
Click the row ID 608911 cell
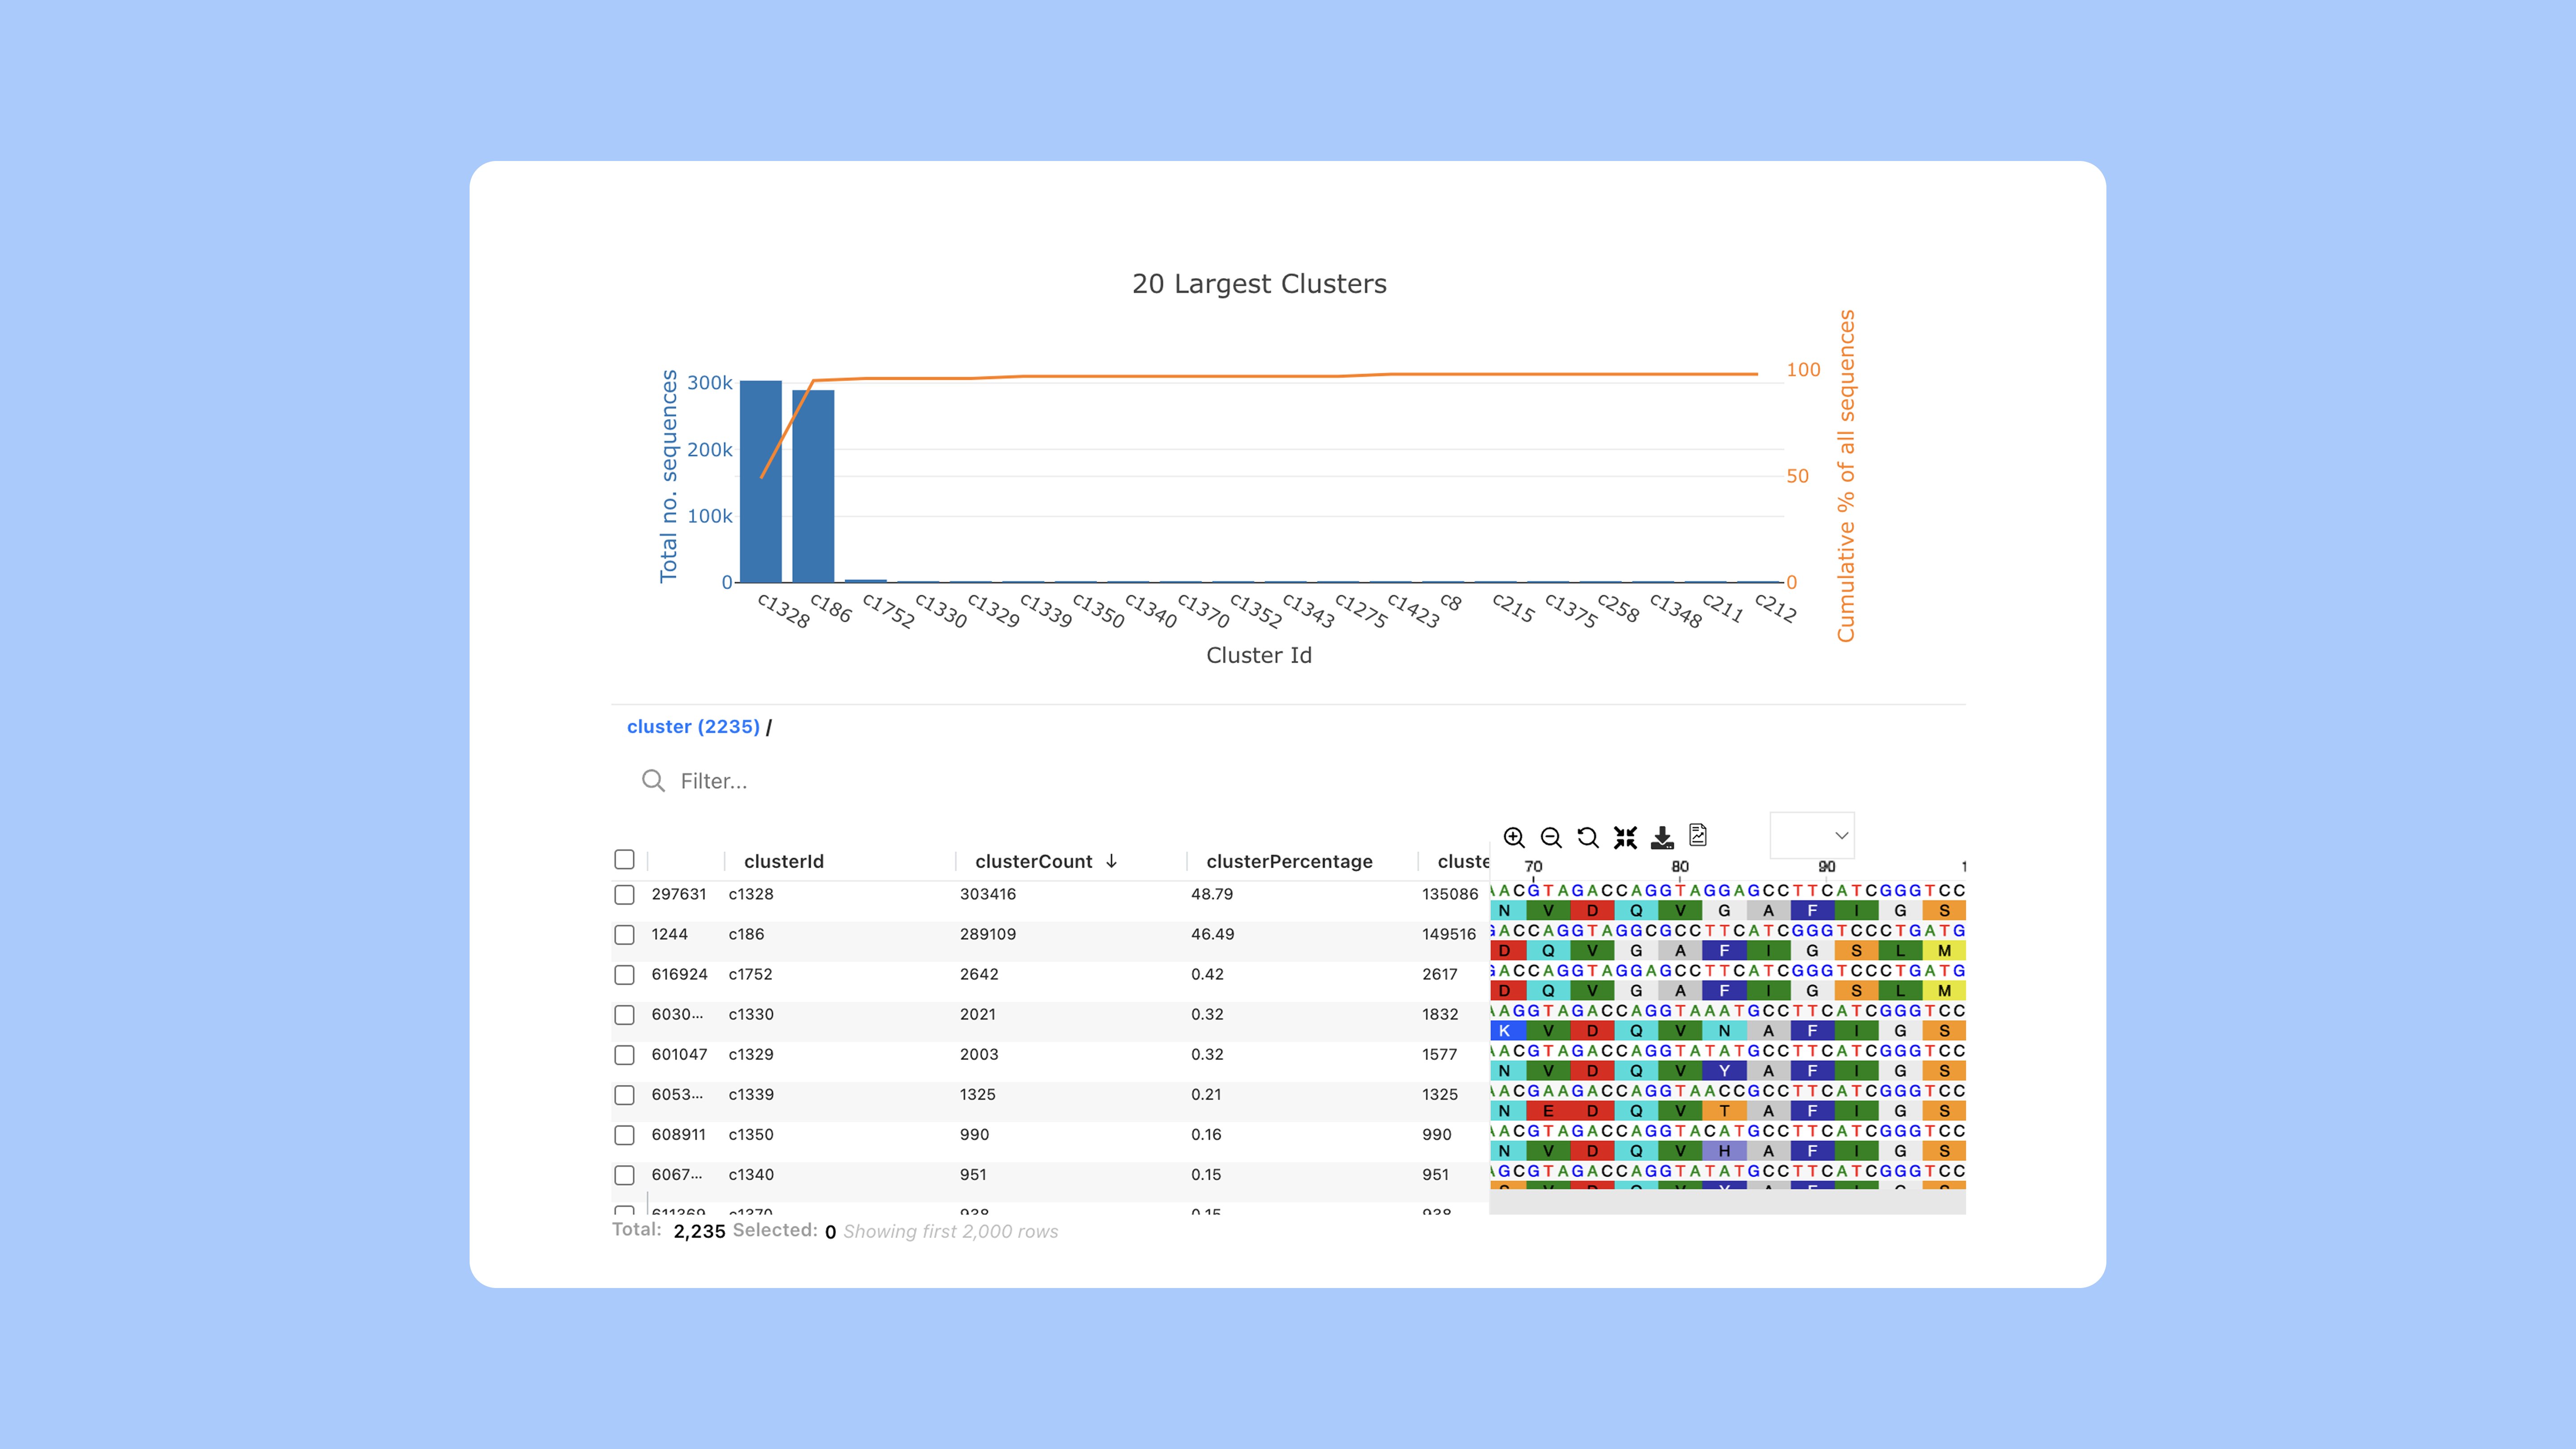pyautogui.click(x=679, y=1134)
